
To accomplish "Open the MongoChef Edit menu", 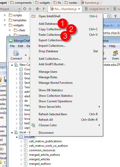I will [x=21, y=46].
